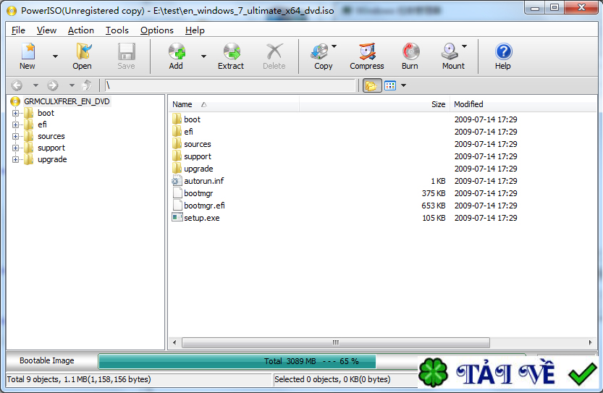Expand the upgrade folder in tree
Viewport: 603px width, 393px height.
point(15,159)
